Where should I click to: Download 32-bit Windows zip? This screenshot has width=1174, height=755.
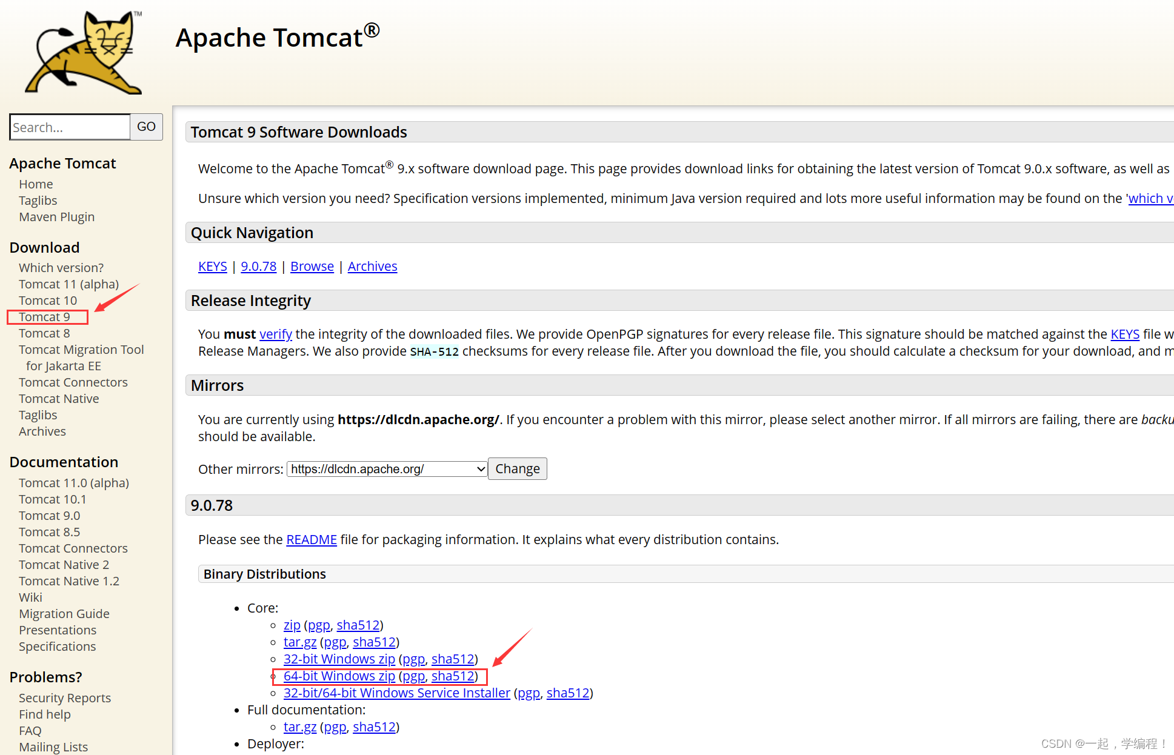[339, 659]
